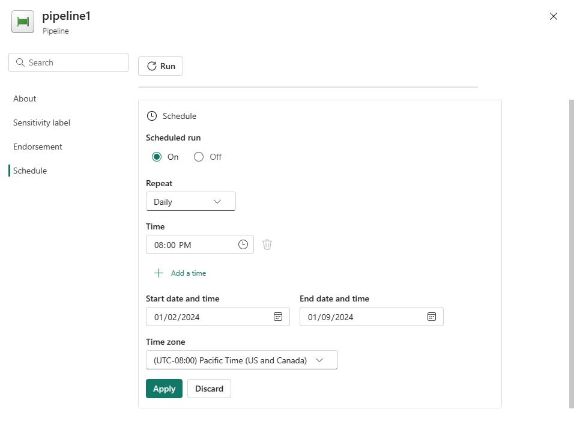Go to Sensitivity label settings

[x=41, y=123]
